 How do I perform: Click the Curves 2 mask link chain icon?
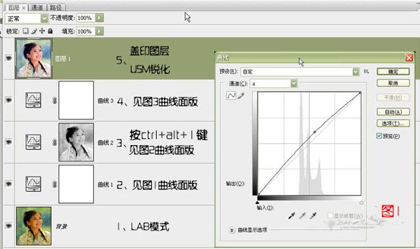[x=55, y=142]
